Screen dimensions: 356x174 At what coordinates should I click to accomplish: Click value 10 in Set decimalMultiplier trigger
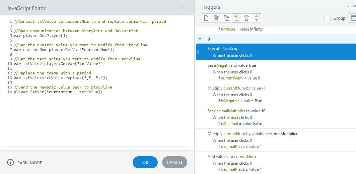[x=263, y=111]
